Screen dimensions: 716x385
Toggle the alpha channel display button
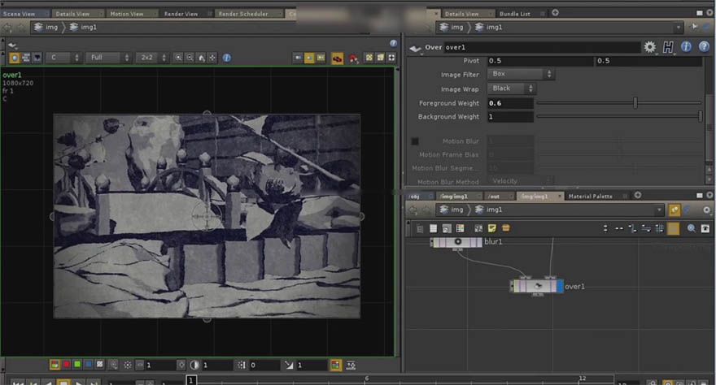pos(99,365)
